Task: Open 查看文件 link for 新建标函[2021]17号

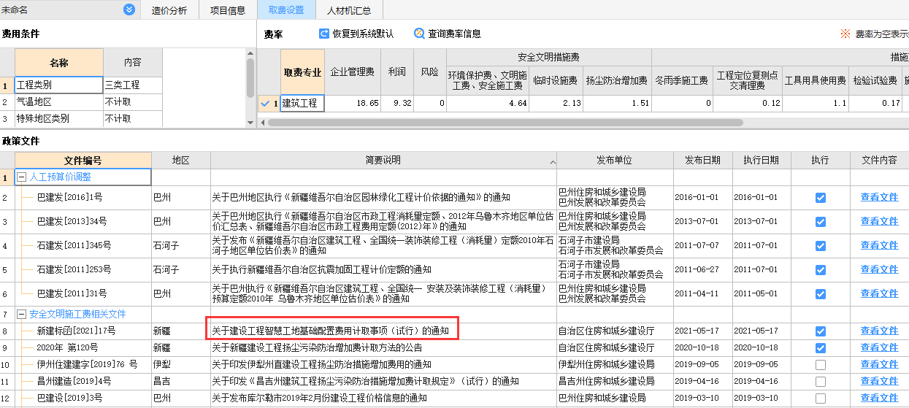Action: pos(879,331)
